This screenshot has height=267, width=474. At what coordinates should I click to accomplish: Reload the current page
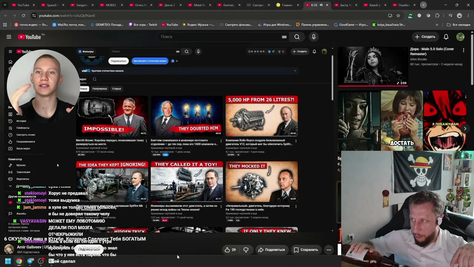23,16
